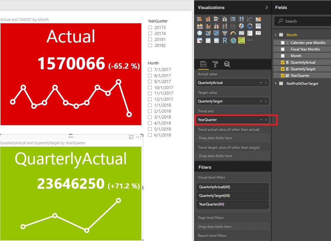Open the QuarterlyActual(All) visual filter
Image resolution: width=331 pixels, height=241 pixels.
[x=232, y=187]
